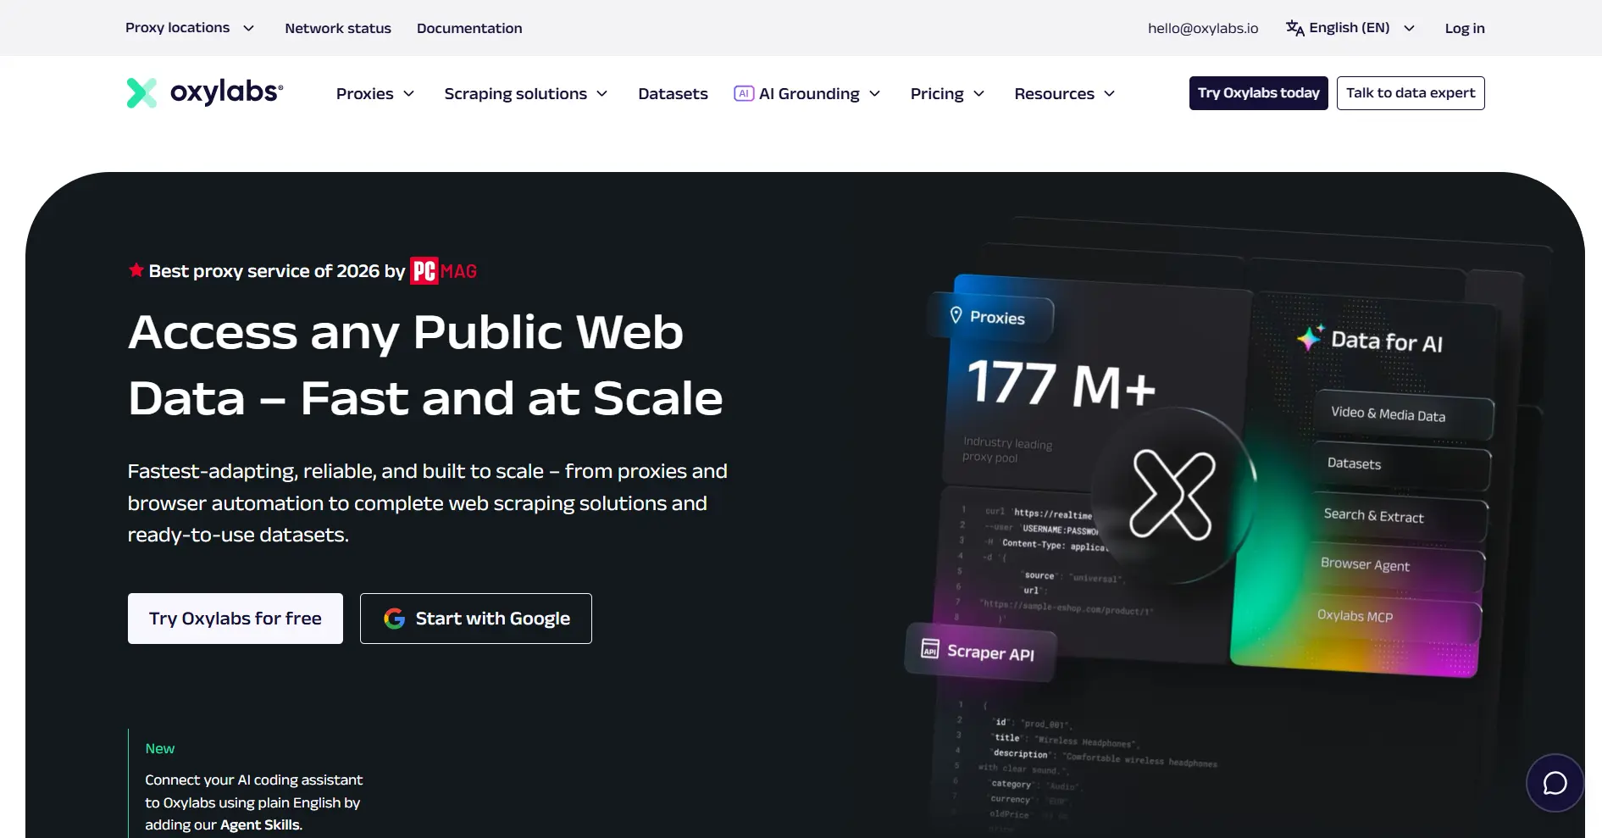Click the 'New' label above announcement
1602x838 pixels.
tap(159, 748)
